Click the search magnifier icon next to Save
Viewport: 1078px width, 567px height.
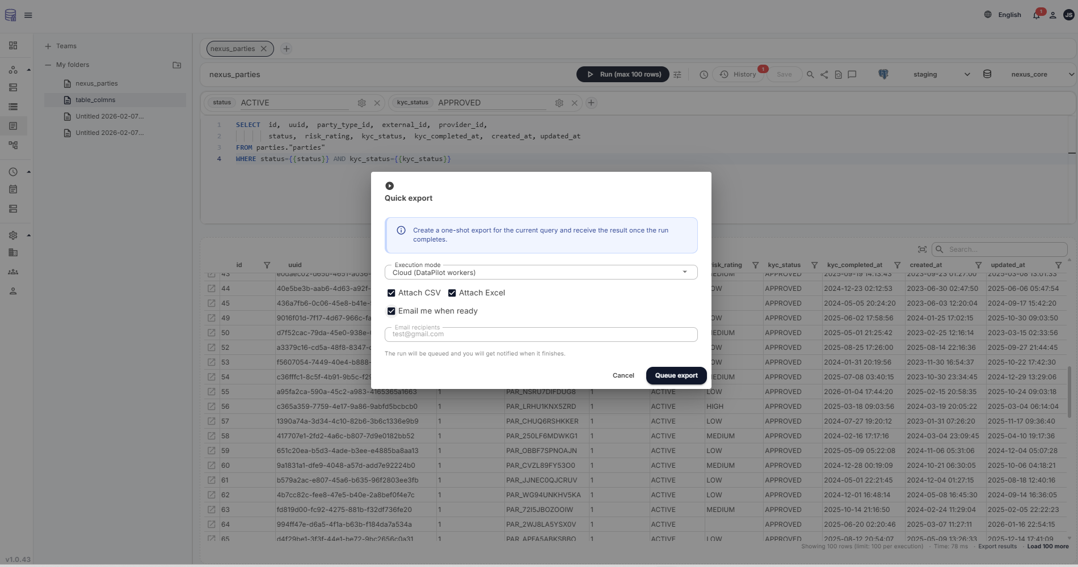point(810,74)
